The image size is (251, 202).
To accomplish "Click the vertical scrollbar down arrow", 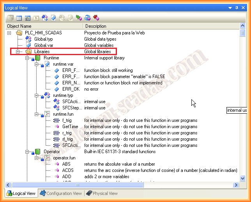I will [x=242, y=178].
